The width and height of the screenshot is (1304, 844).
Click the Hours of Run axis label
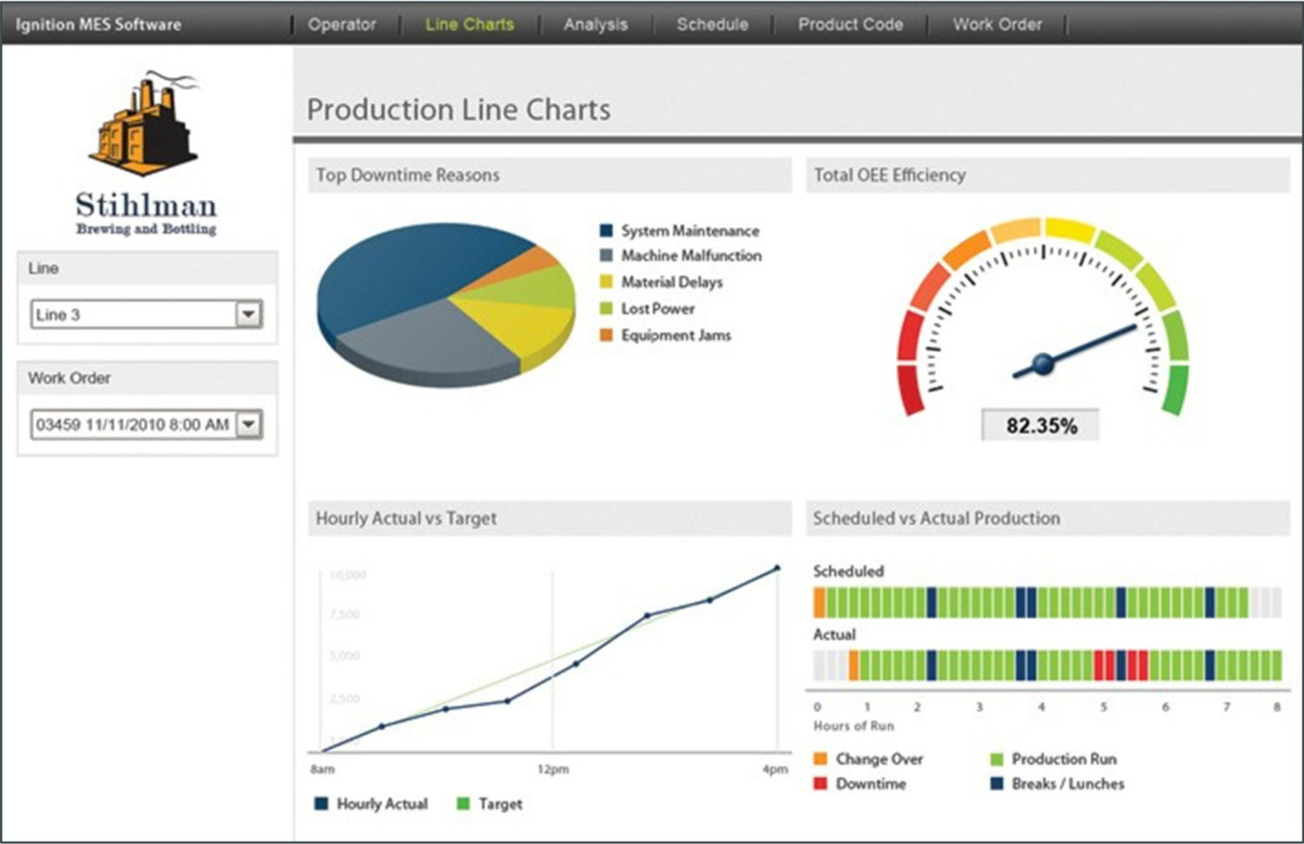point(853,726)
